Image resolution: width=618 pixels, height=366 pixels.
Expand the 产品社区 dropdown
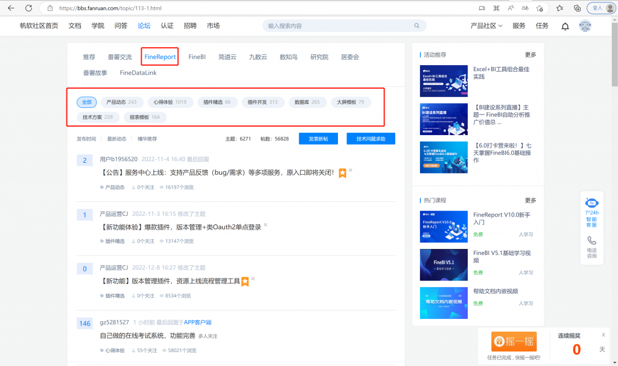pyautogui.click(x=486, y=25)
